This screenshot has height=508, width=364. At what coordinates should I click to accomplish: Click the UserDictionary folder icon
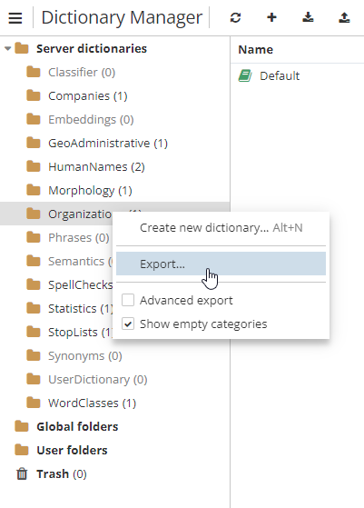[34, 379]
